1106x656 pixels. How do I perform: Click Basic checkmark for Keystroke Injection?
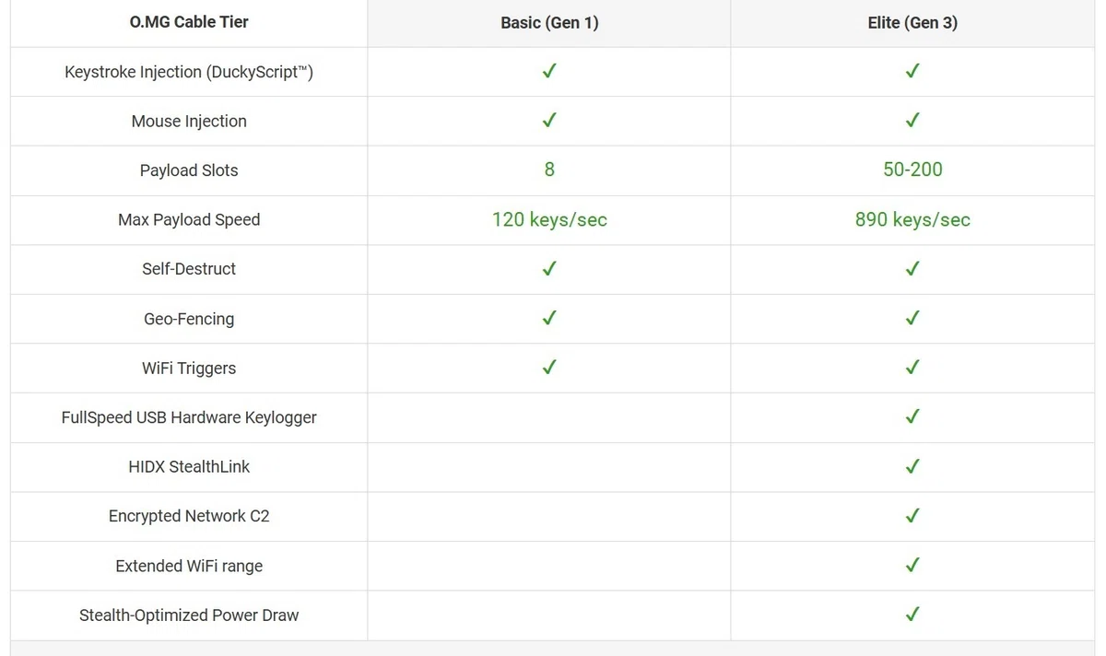pyautogui.click(x=549, y=71)
